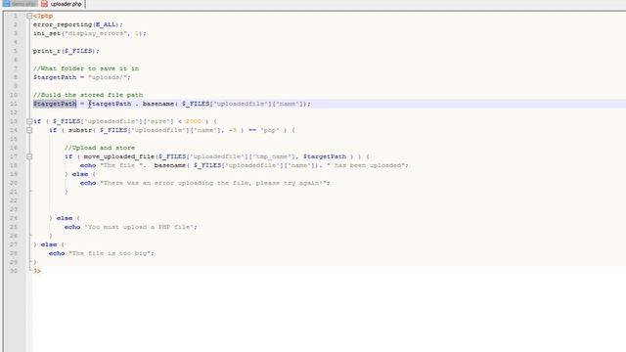This screenshot has width=626, height=352.
Task: Click the print_r($_FILES) line
Action: [66, 51]
